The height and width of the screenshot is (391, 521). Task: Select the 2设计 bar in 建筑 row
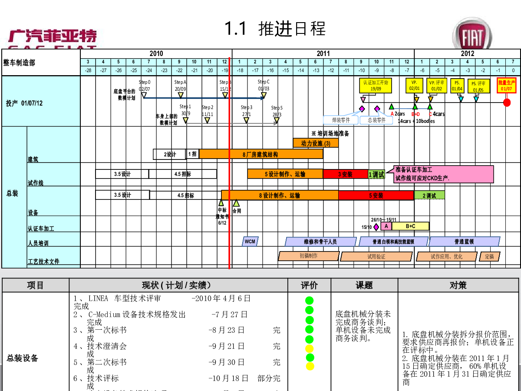click(170, 154)
